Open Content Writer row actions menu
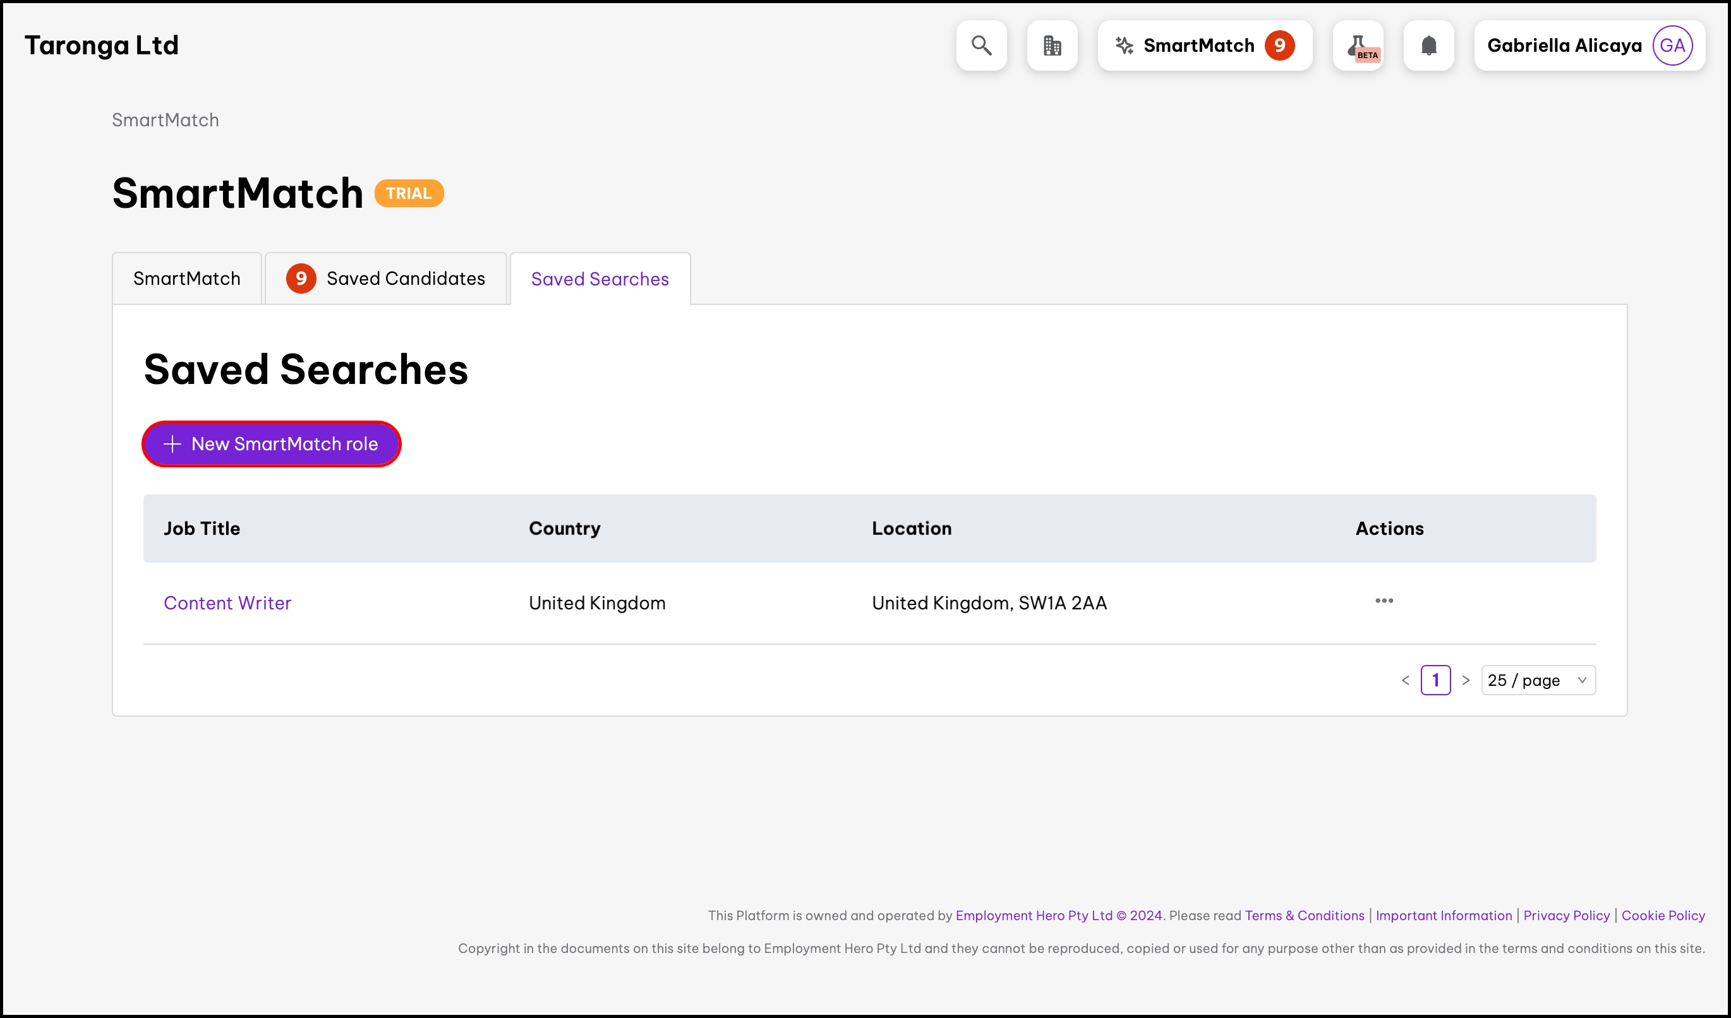 (1384, 601)
